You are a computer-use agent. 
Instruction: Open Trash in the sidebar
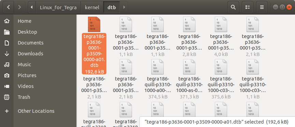[24, 97]
